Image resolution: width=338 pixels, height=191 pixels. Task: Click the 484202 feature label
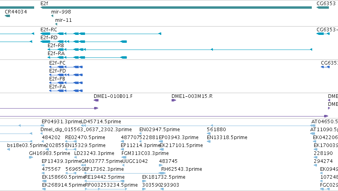pos(51,138)
